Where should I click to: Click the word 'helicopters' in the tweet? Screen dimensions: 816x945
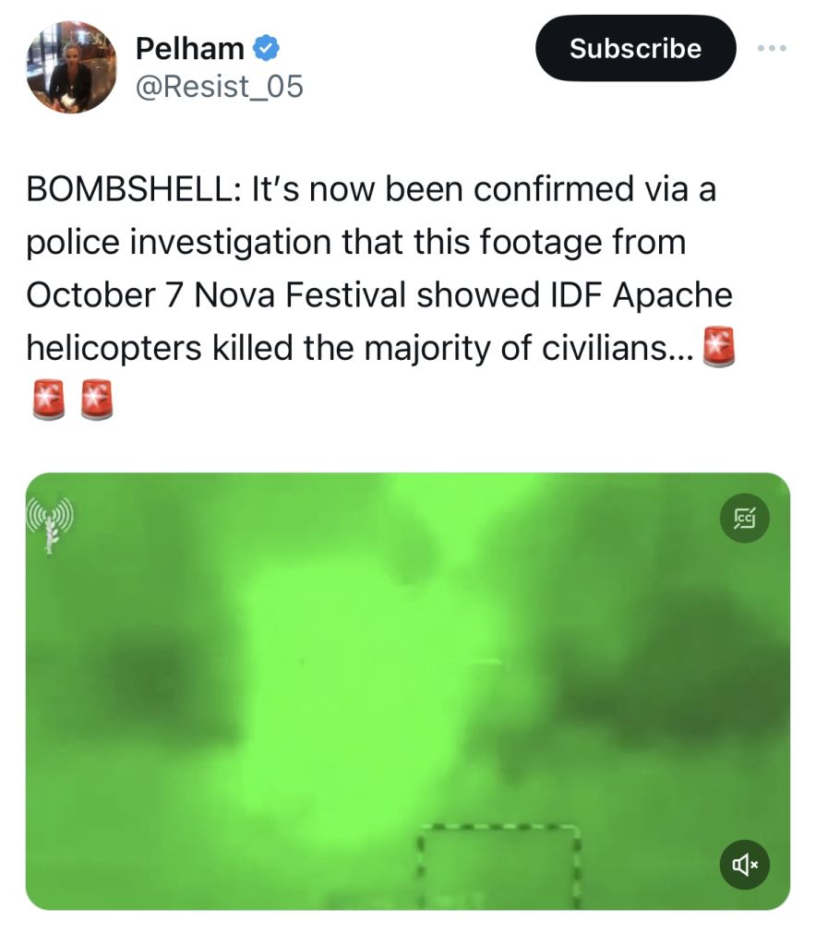113,348
